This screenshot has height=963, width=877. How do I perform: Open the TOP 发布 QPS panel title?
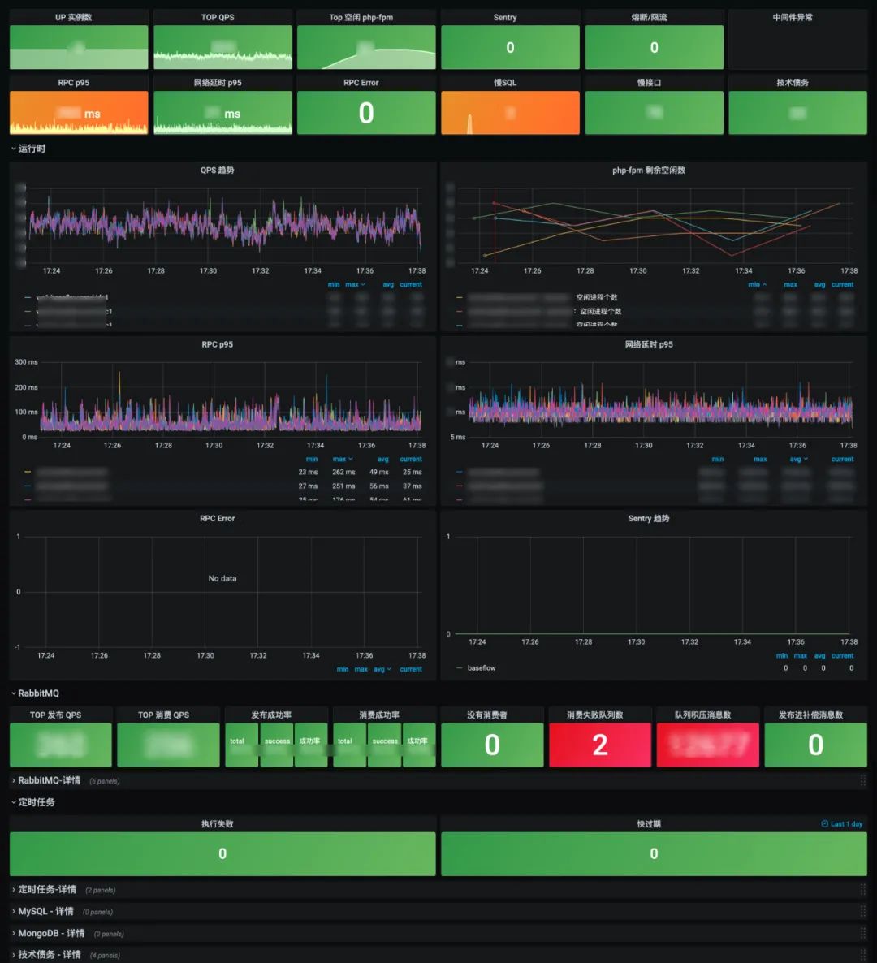56,715
